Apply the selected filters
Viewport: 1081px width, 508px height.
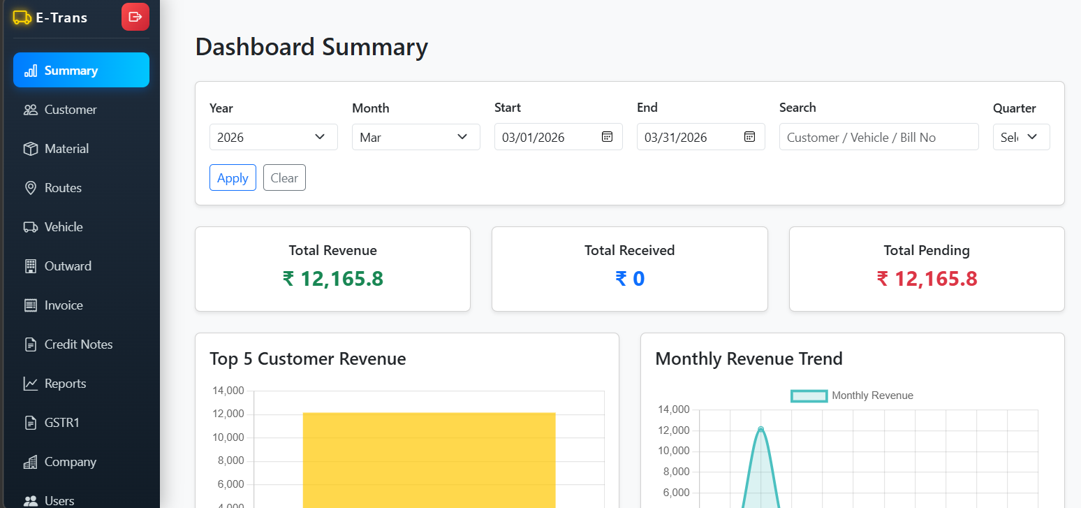(233, 177)
